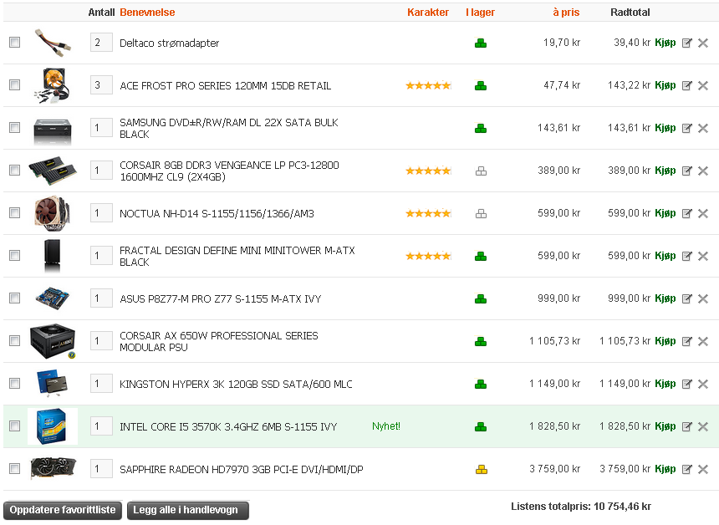The width and height of the screenshot is (719, 525).
Task: Click edit icon for CORSAIR AX 650W row
Action: click(686, 342)
